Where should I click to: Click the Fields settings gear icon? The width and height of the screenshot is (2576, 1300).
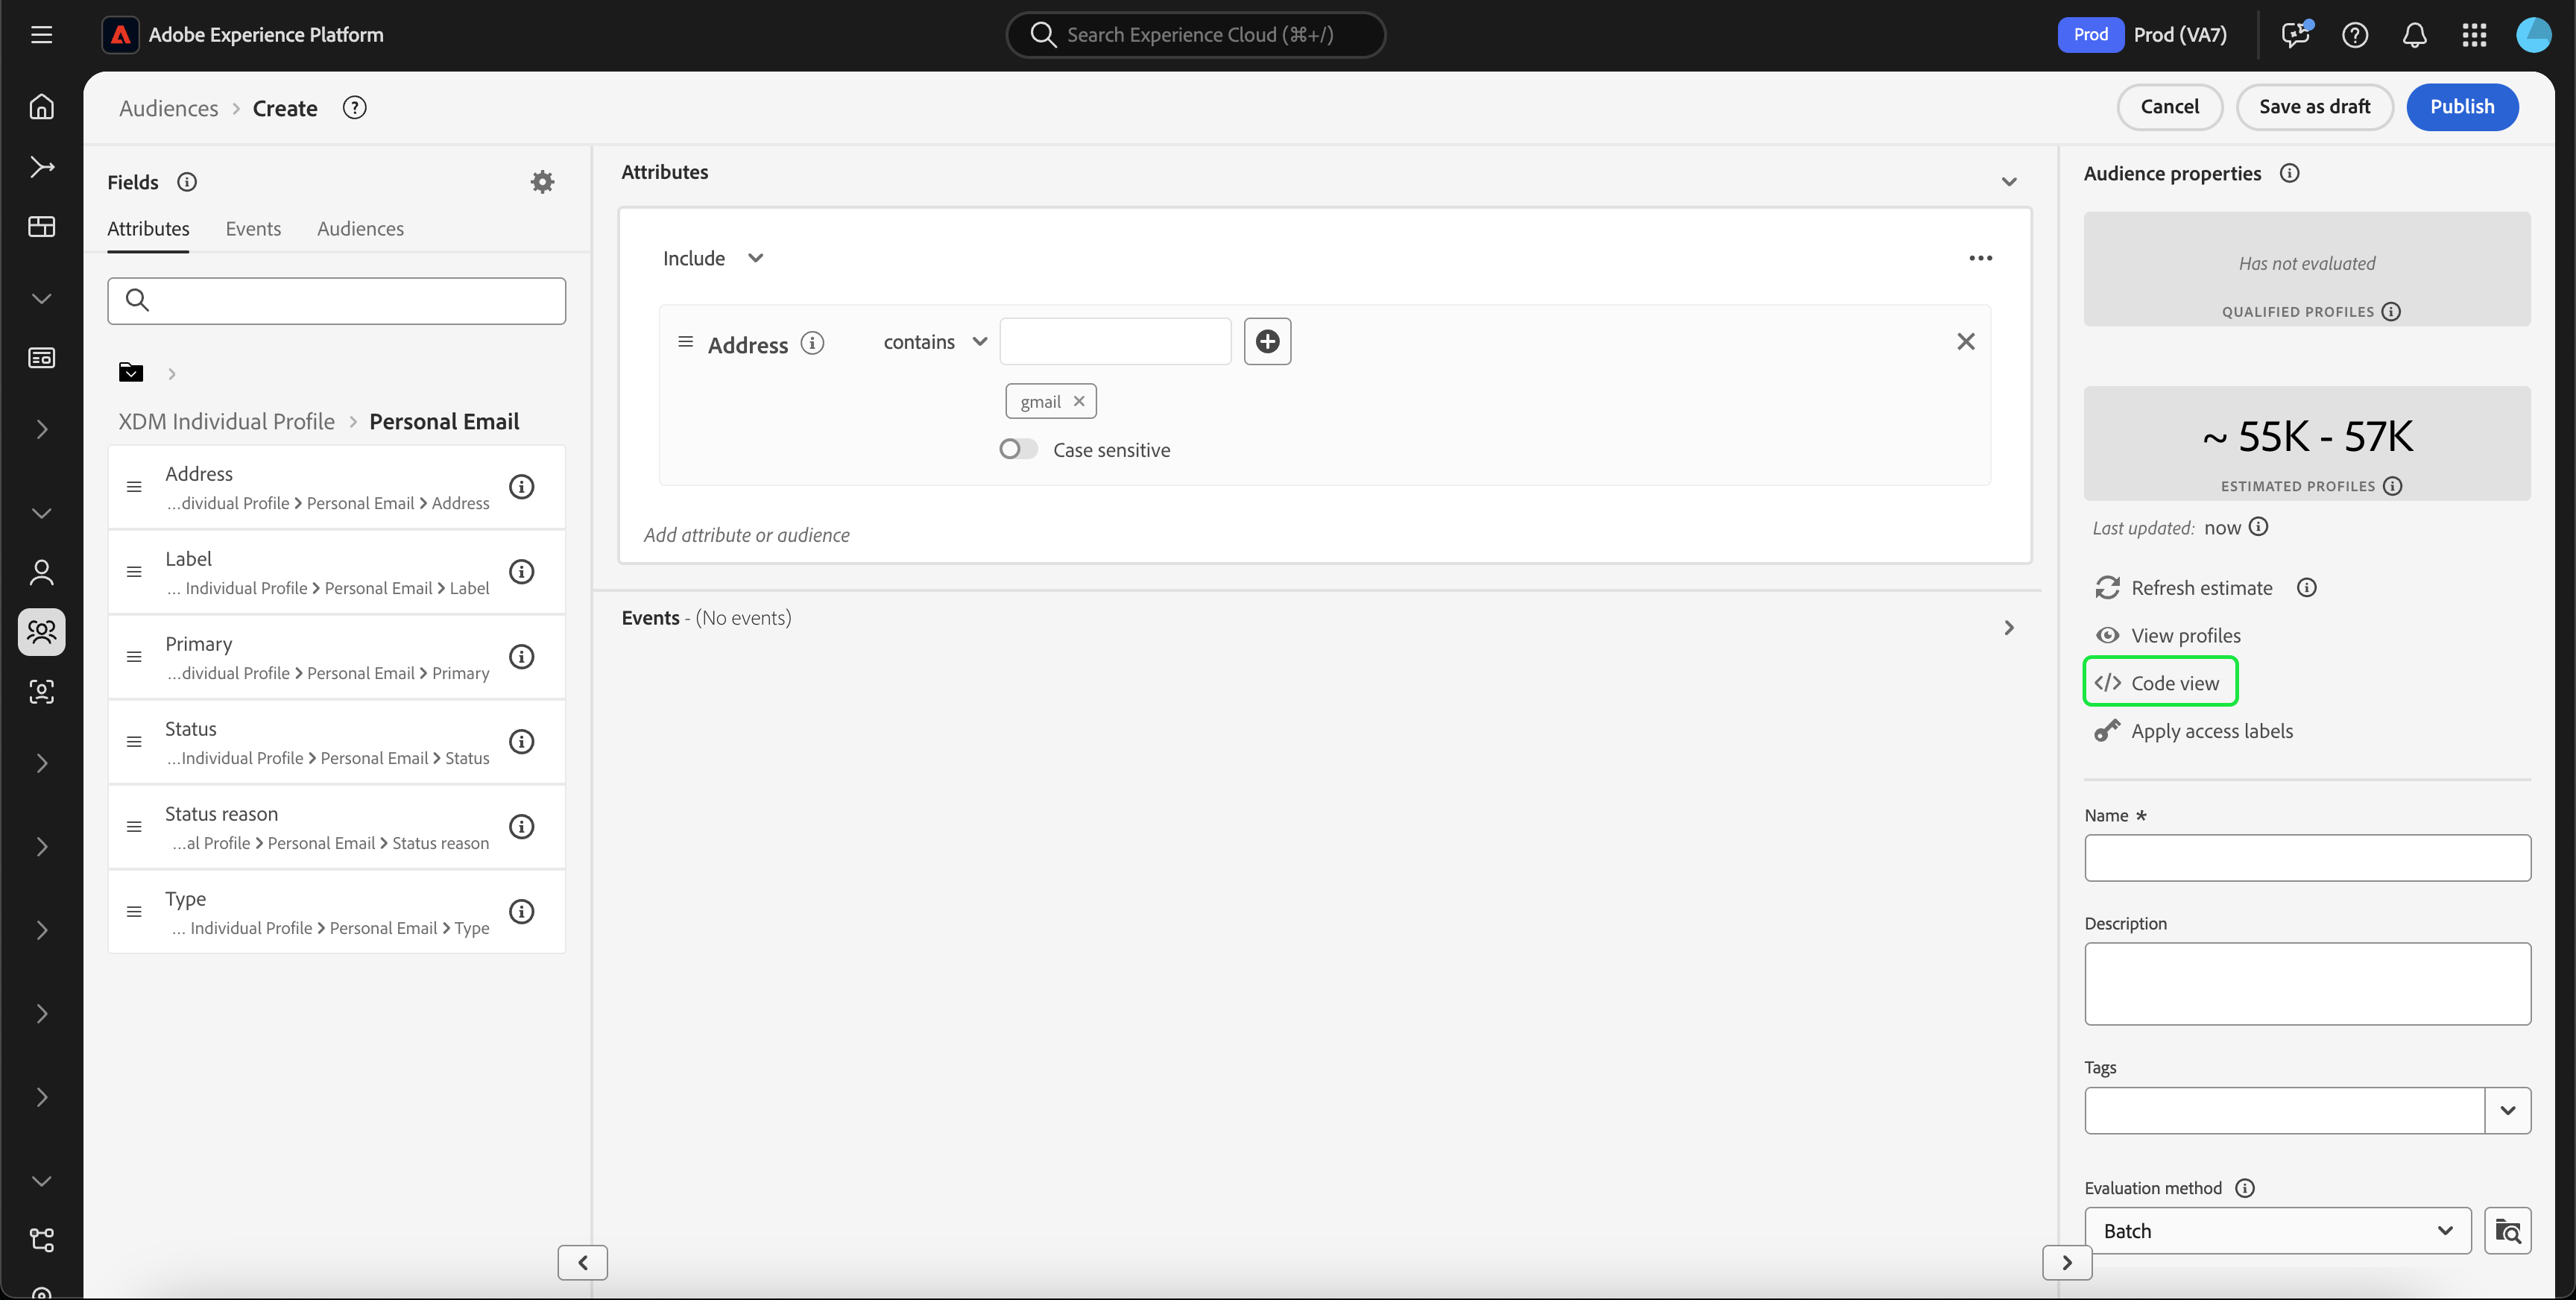point(542,182)
